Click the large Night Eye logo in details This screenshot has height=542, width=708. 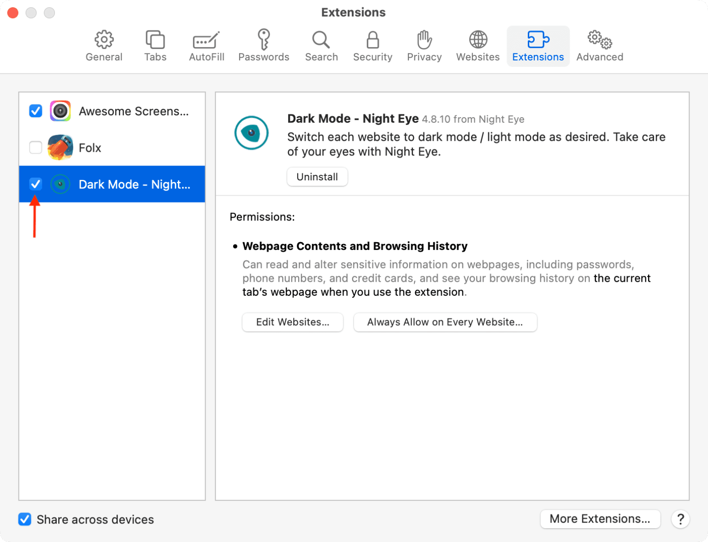(251, 133)
